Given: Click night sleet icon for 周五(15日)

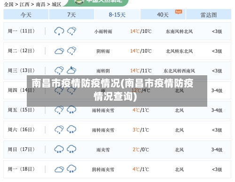Looking at the screenshot, I should (71, 110).
